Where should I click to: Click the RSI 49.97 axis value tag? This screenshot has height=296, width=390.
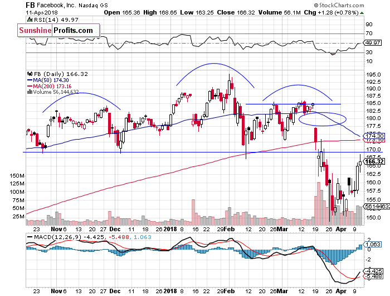coord(372,42)
